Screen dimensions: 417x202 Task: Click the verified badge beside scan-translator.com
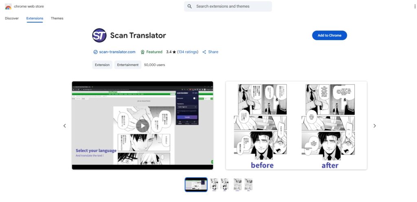95,52
